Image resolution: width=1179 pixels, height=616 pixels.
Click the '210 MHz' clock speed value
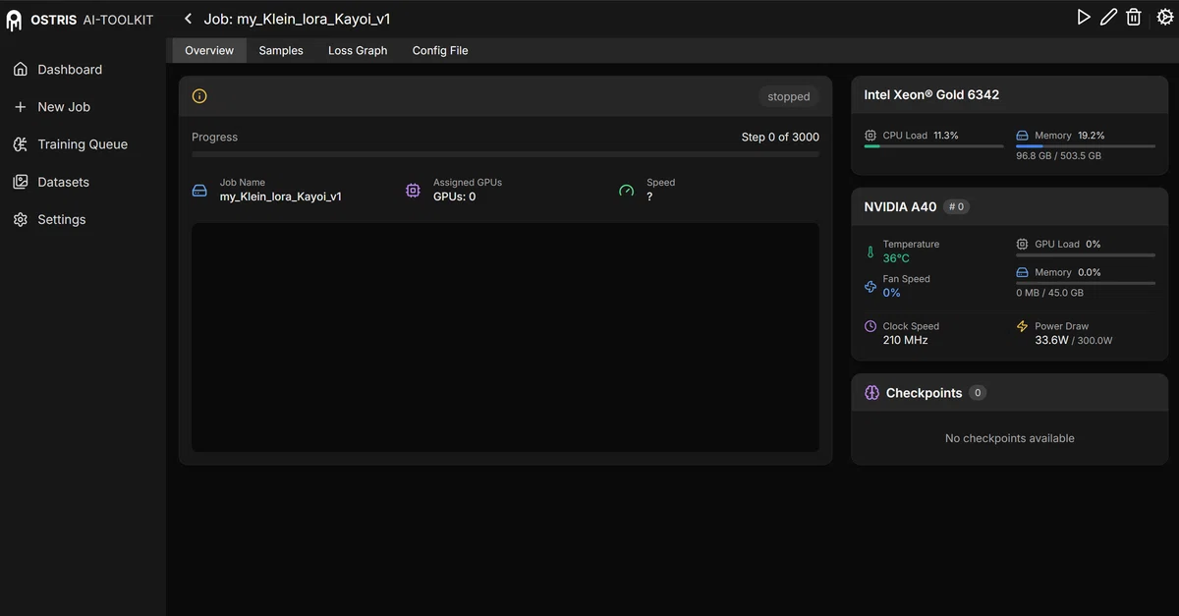[905, 340]
